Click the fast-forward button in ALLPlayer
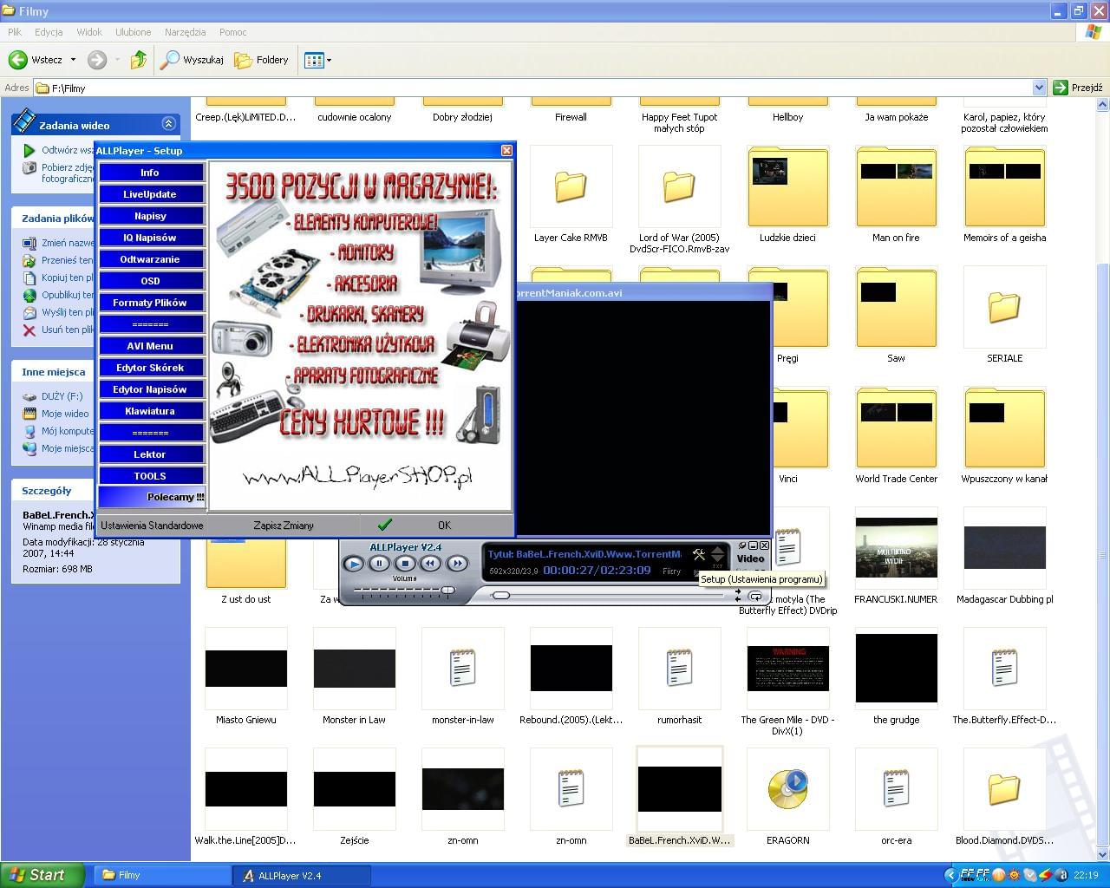Viewport: 1110px width, 888px height. [457, 564]
